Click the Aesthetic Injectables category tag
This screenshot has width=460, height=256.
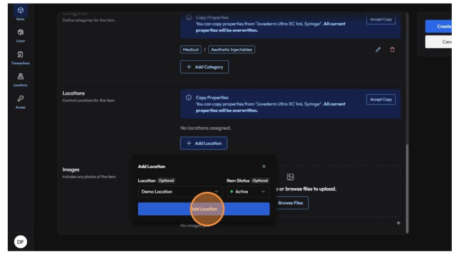231,49
